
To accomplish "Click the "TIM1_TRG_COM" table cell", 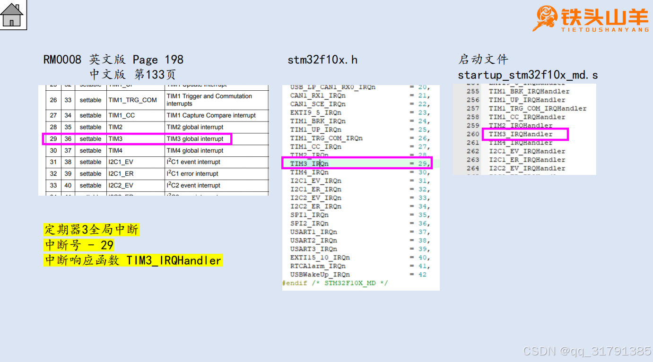I will pyautogui.click(x=132, y=100).
